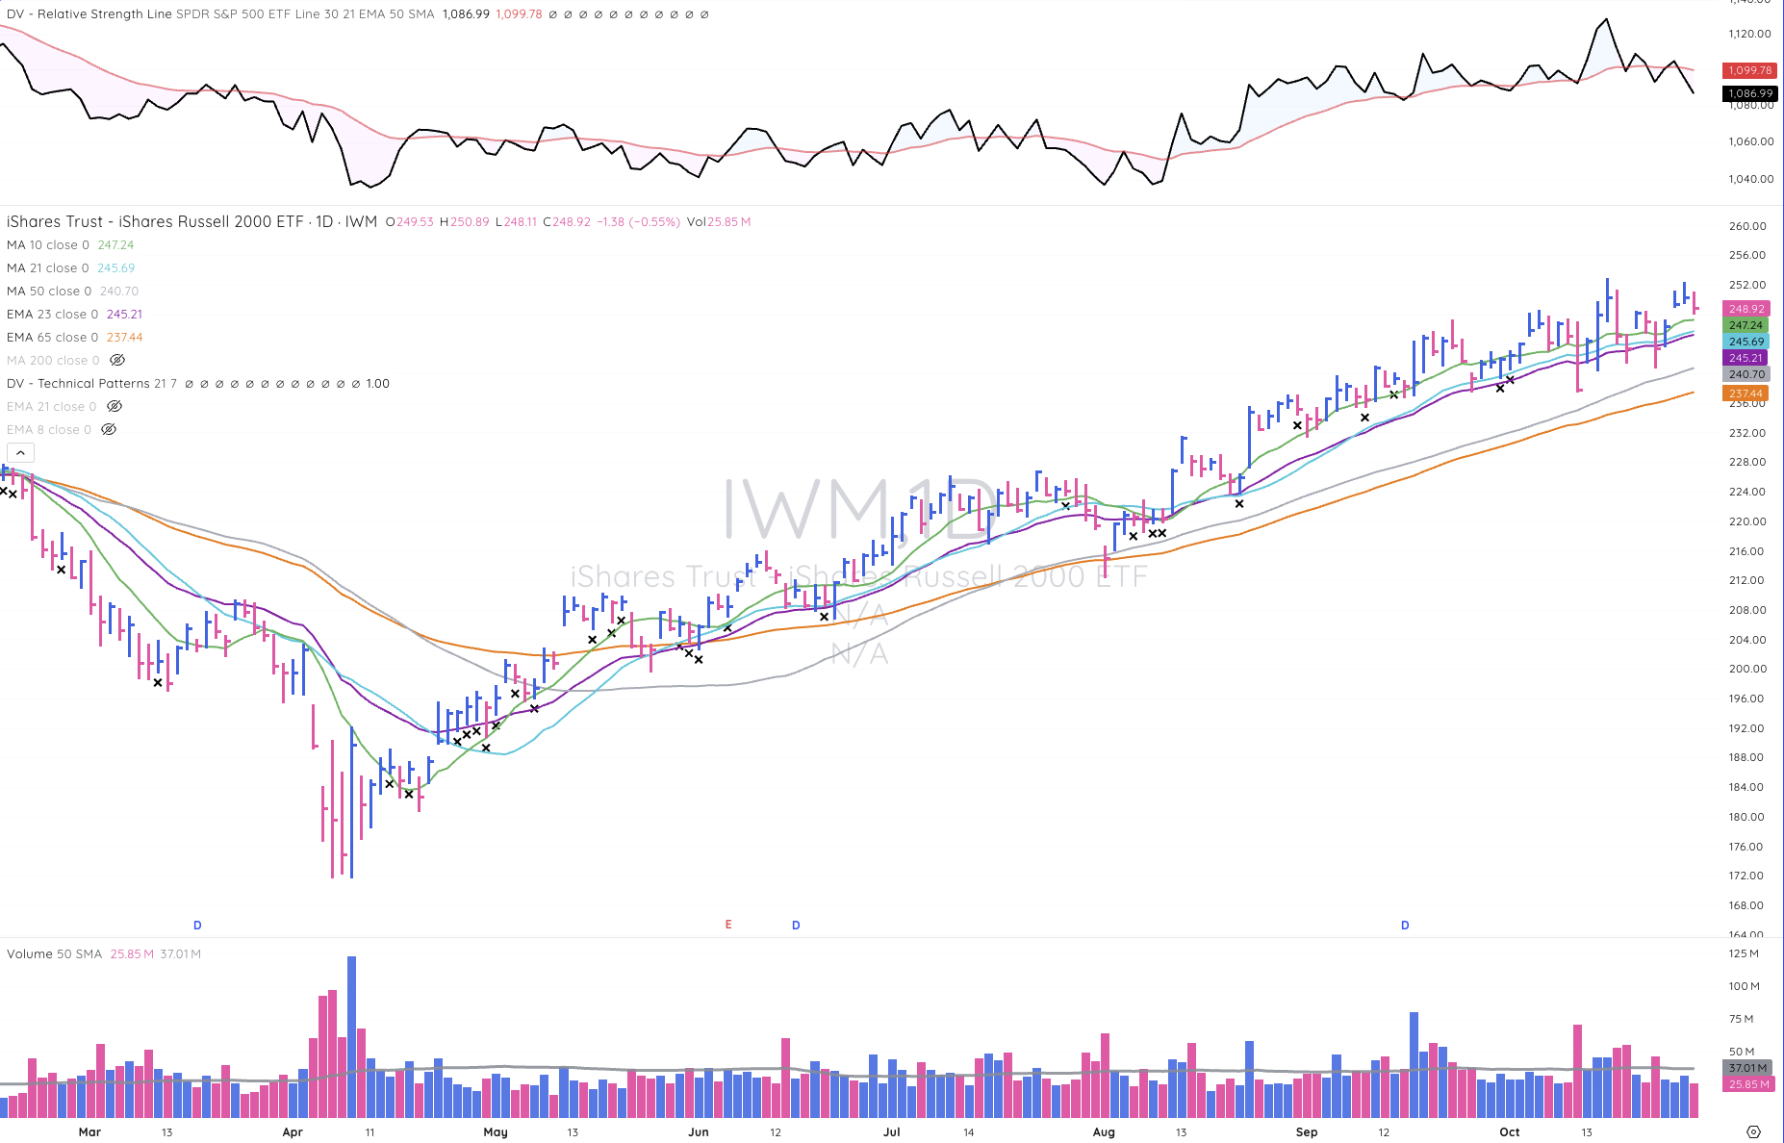The width and height of the screenshot is (1784, 1143).
Task: Open chart settings gear at bottom right
Action: tap(1753, 1131)
